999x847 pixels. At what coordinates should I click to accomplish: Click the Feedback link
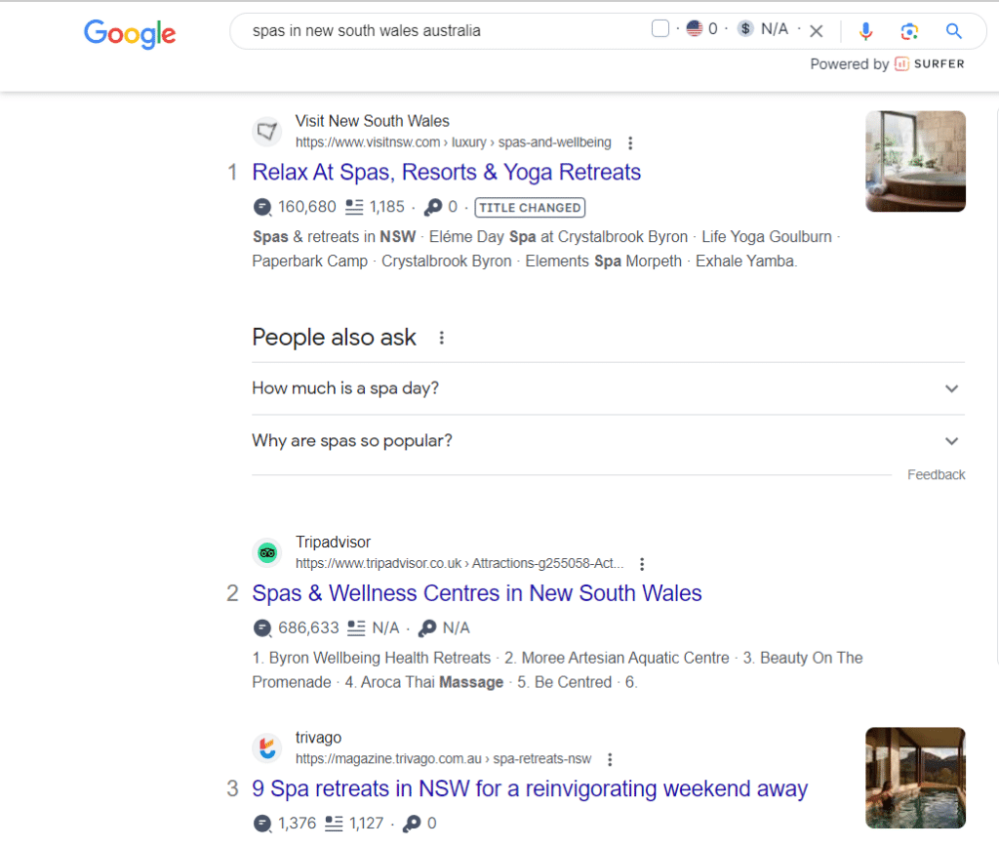click(x=936, y=475)
